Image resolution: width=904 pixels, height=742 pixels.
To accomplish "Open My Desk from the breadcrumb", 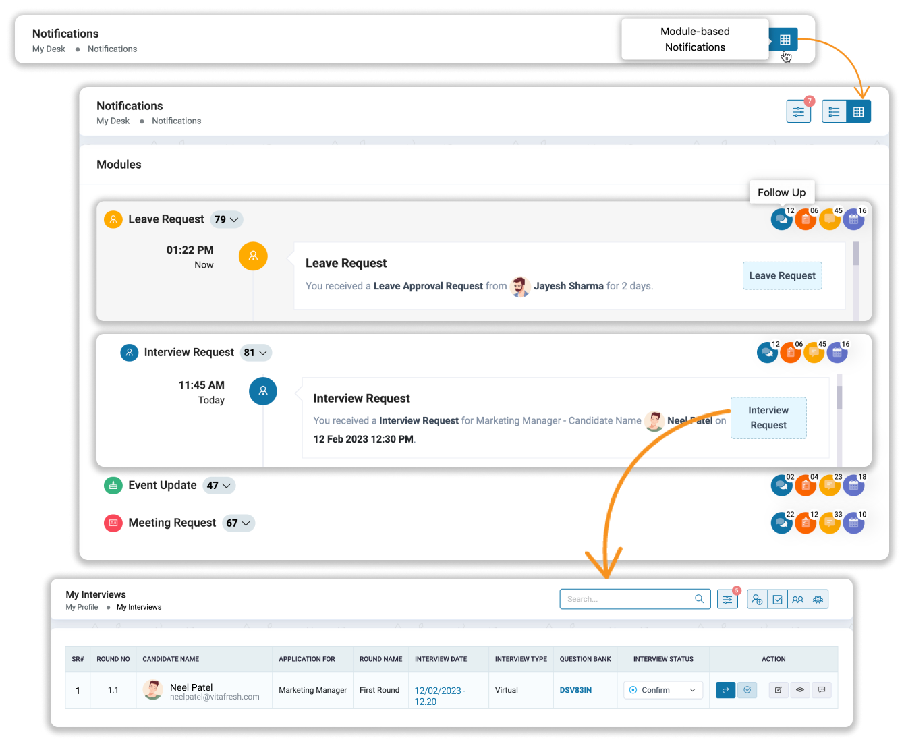I will point(113,121).
